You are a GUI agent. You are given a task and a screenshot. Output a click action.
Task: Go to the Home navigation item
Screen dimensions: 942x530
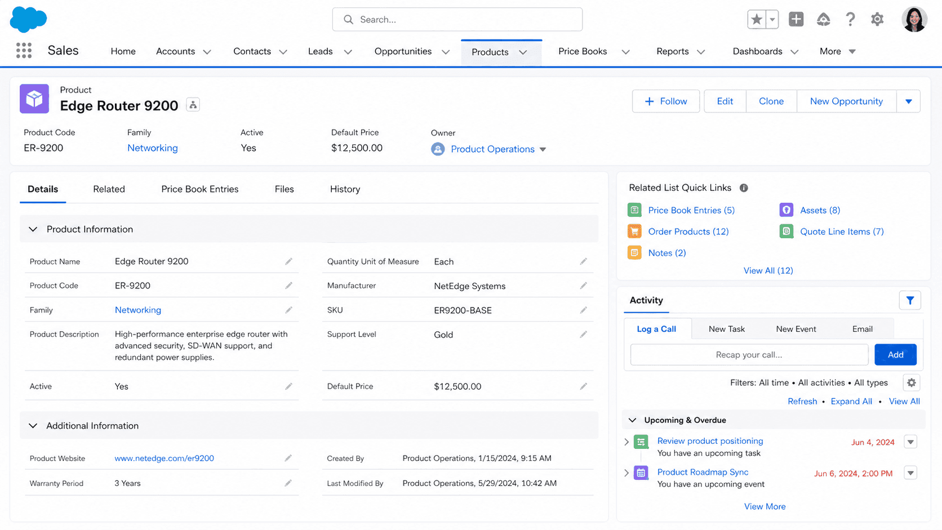coord(123,51)
